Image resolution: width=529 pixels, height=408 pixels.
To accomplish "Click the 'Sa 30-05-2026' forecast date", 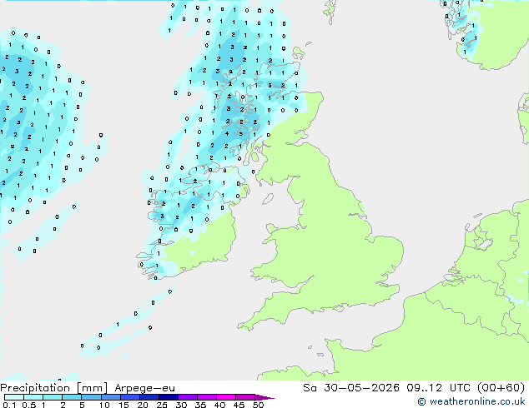I will click(x=351, y=388).
